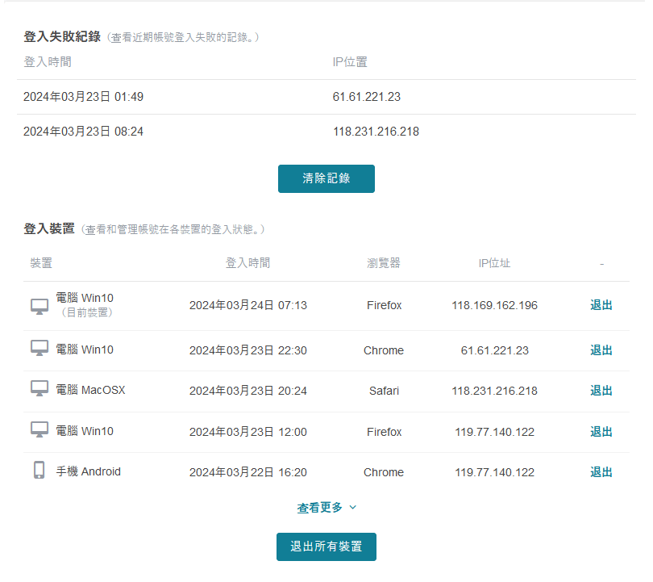Viewport: 653px width, 582px height.
Task: Log out the current device via 退出
Action: [x=601, y=305]
